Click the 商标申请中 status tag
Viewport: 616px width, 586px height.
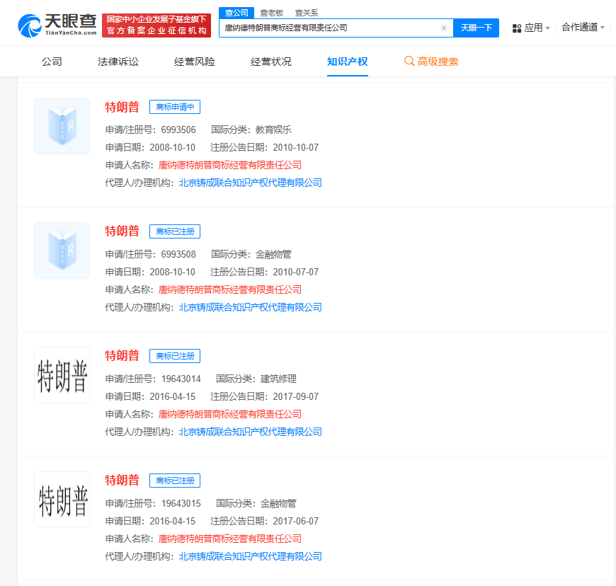coord(175,108)
